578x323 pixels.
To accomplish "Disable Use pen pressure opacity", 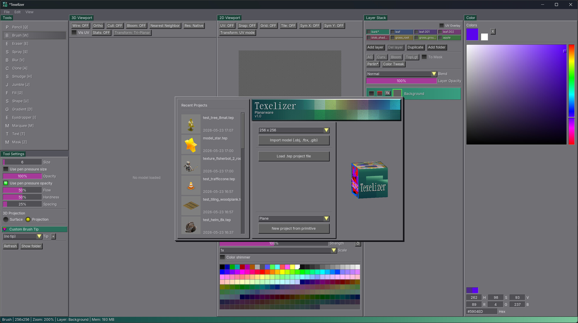I will [6, 183].
